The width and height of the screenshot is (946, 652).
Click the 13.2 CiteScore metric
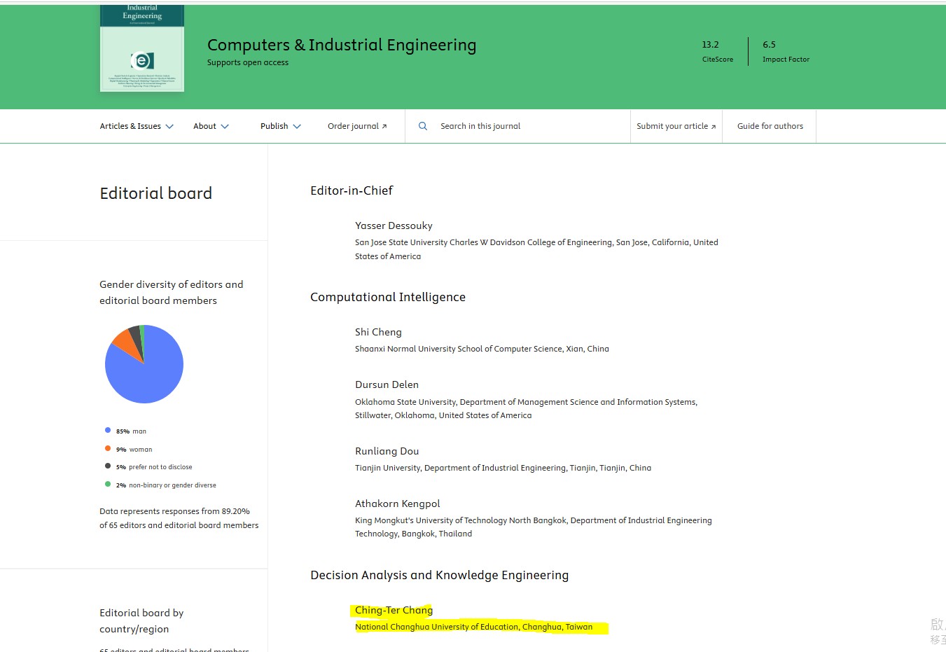[711, 45]
